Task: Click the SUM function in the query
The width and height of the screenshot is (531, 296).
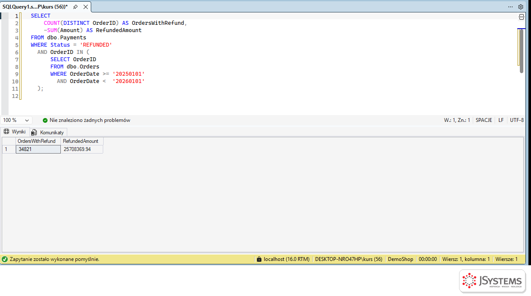Action: click(x=52, y=30)
